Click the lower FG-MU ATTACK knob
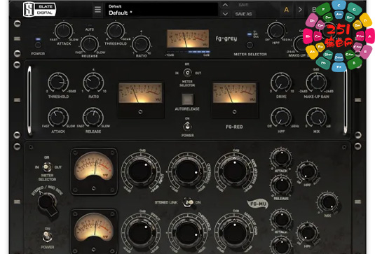 click(281, 219)
